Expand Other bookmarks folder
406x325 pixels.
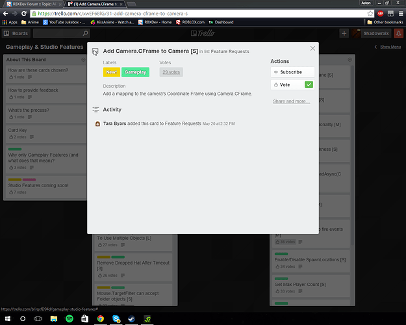coord(385,22)
